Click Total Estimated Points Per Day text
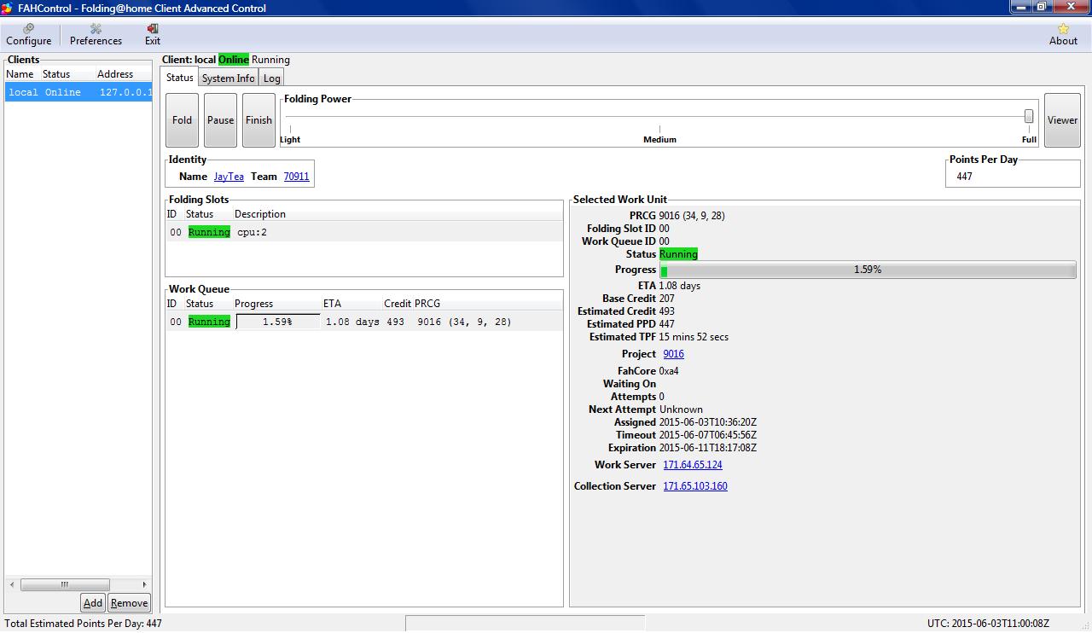The height and width of the screenshot is (633, 1092). [83, 624]
